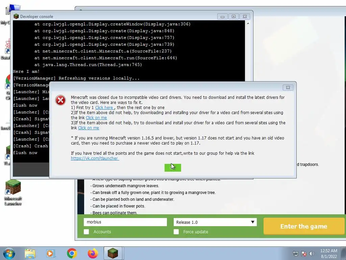
Task: Minimize the Developer console window
Action: (x=222, y=17)
